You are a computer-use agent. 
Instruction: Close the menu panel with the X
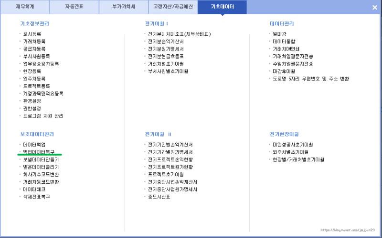tap(375, 8)
